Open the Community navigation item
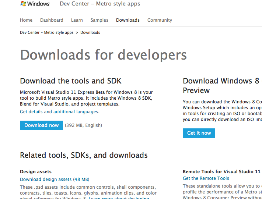The width and height of the screenshot is (262, 199). (160, 20)
